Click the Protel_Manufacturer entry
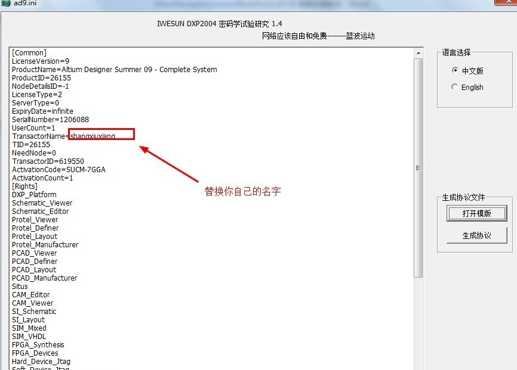 pos(45,245)
